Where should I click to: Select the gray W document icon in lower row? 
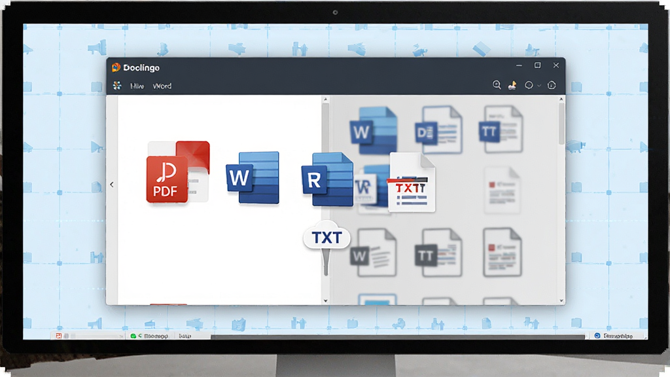[x=374, y=252]
